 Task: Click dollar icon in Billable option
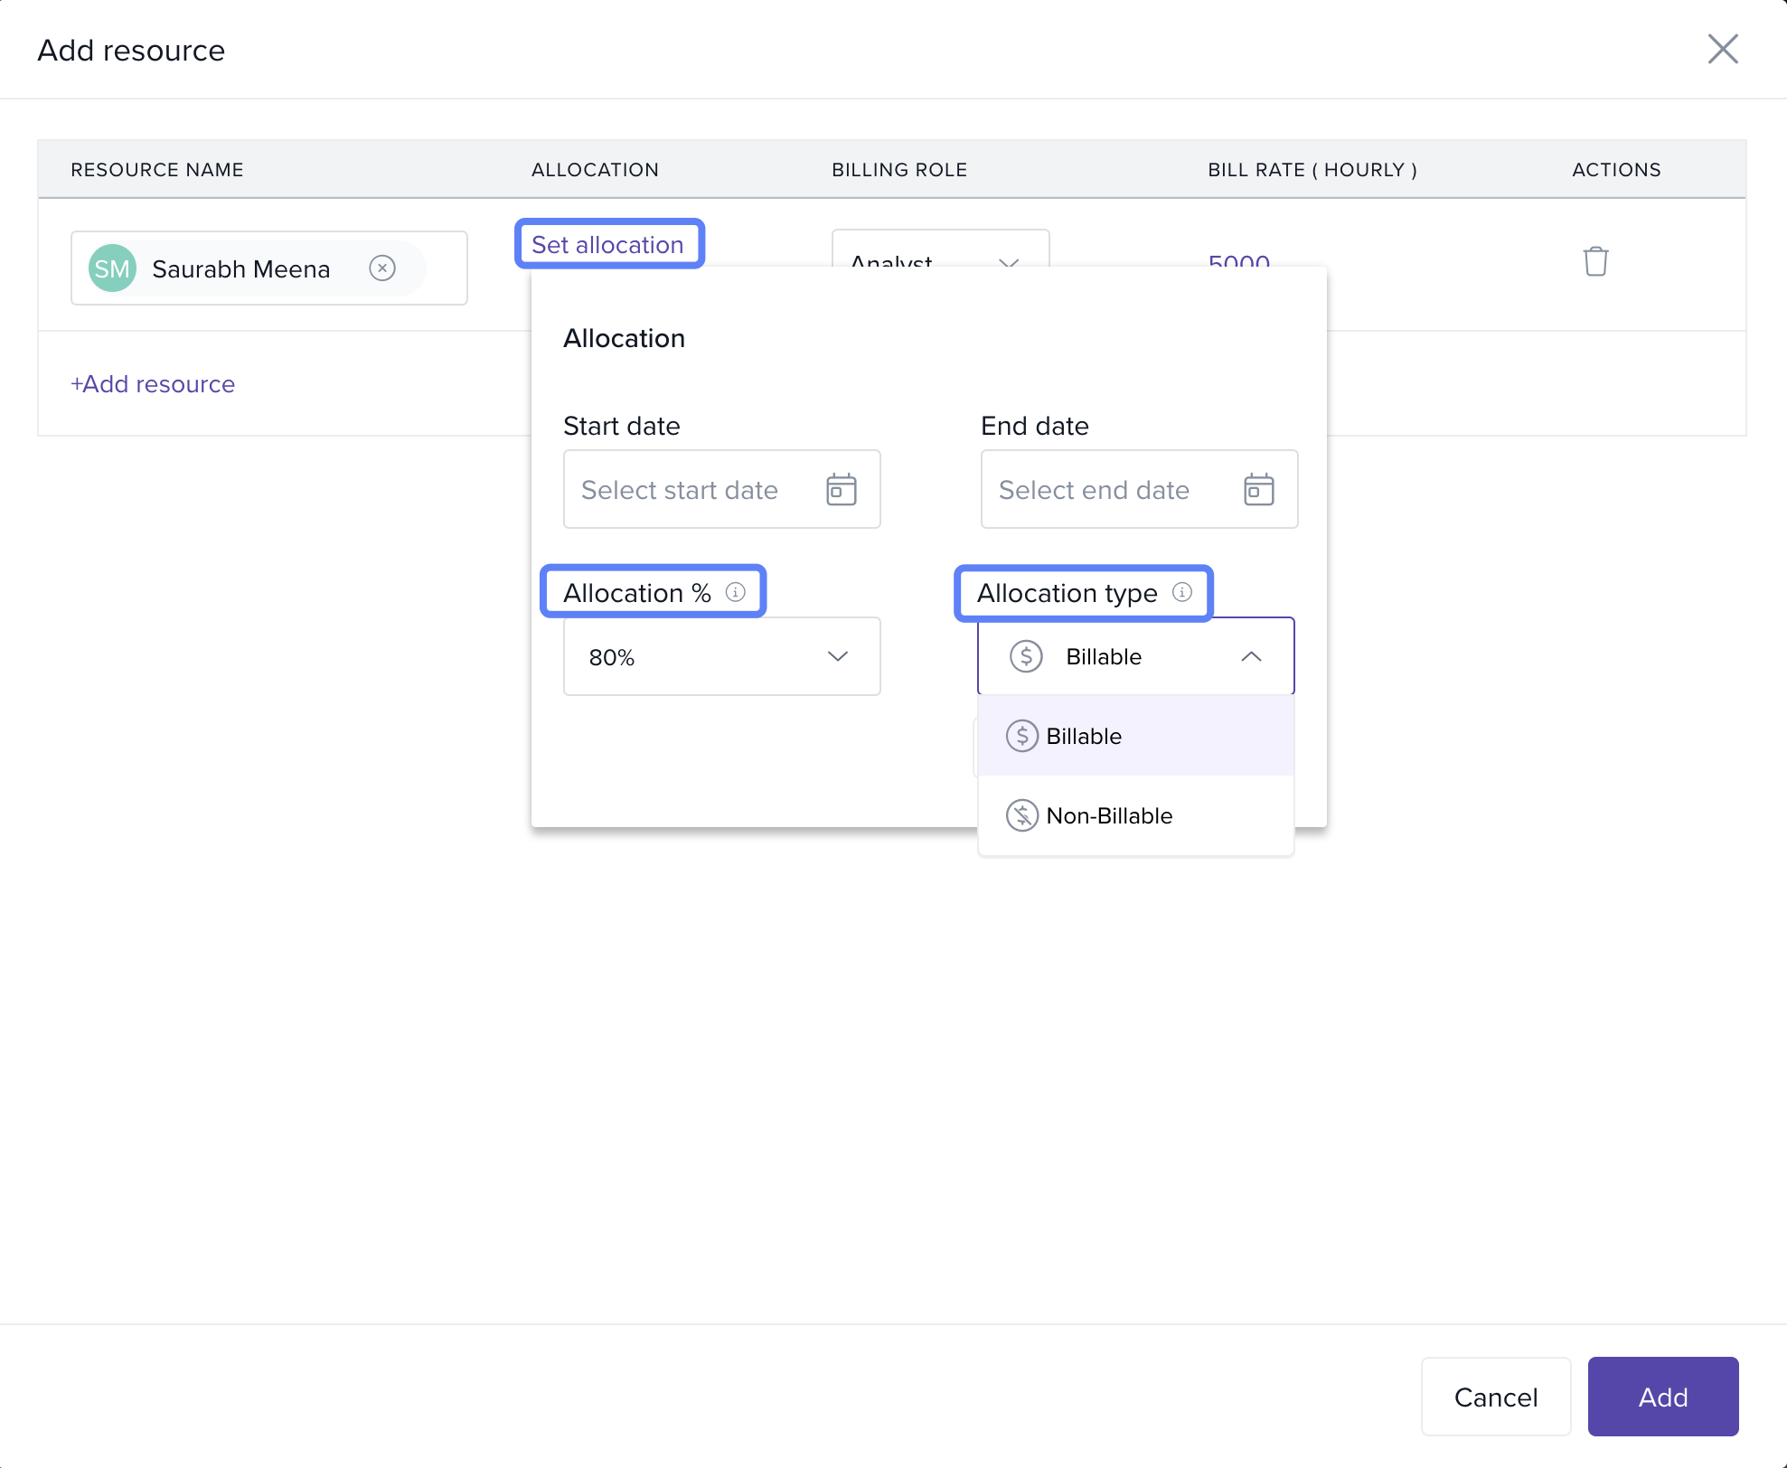pyautogui.click(x=1021, y=736)
